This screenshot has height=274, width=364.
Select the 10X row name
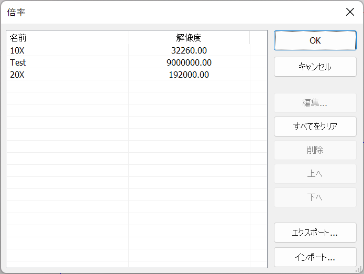(17, 50)
